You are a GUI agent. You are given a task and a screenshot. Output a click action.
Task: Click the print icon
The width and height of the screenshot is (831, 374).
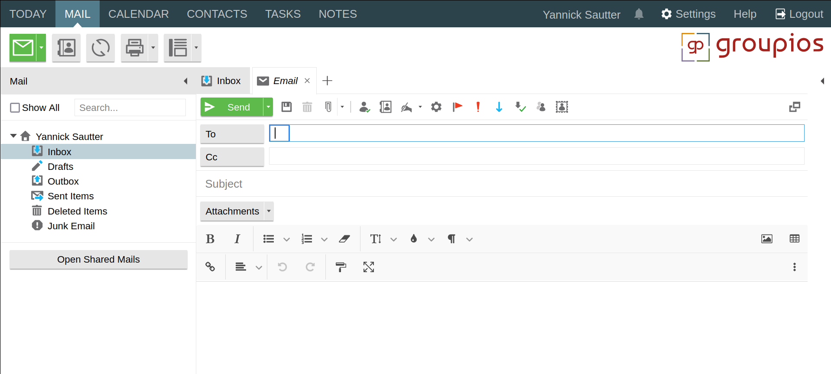coord(135,48)
